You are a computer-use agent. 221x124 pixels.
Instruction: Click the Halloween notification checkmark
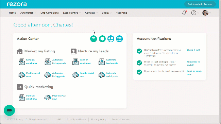(x=139, y=51)
